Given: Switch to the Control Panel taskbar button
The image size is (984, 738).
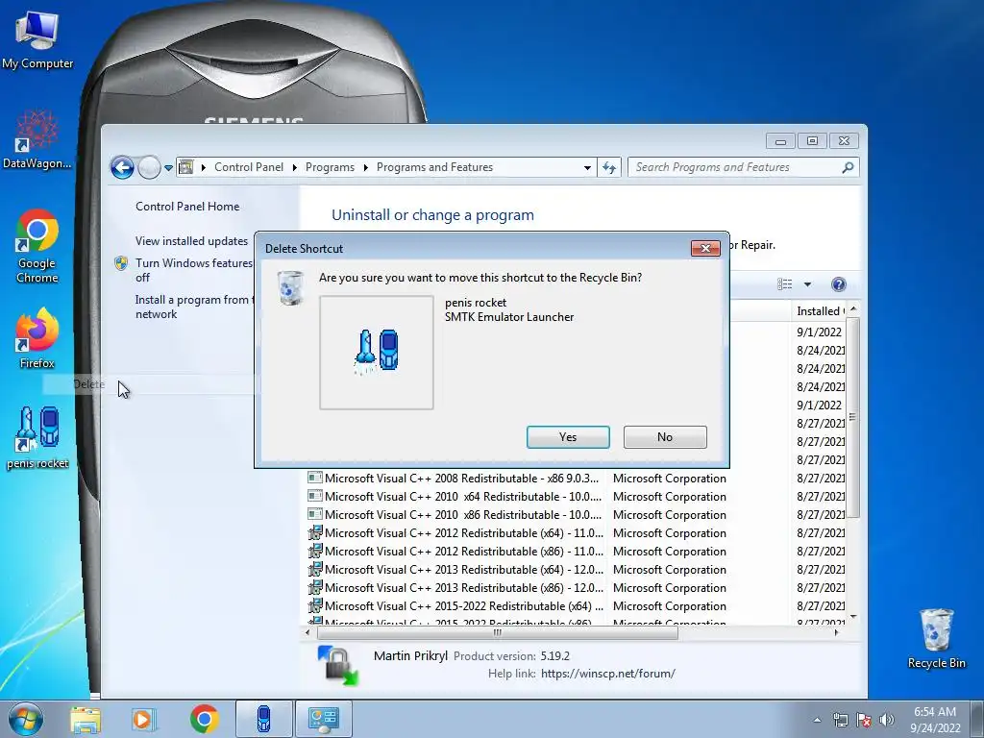Looking at the screenshot, I should [x=324, y=719].
